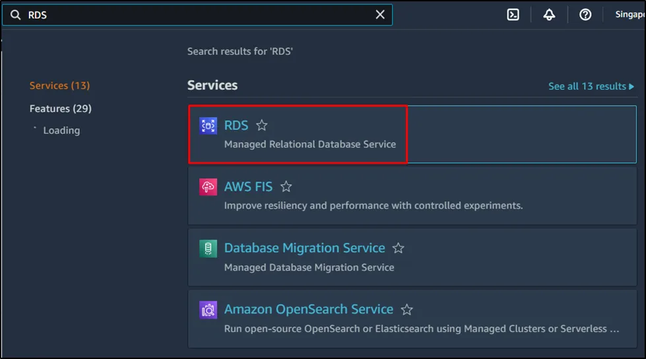Image resolution: width=646 pixels, height=359 pixels.
Task: Click the RDS service icon
Action: click(x=208, y=125)
